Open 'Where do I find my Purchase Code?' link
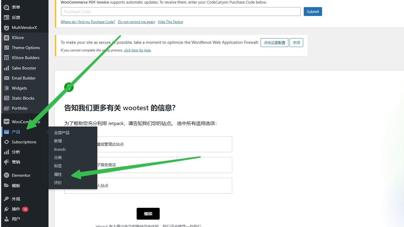 (x=88, y=22)
